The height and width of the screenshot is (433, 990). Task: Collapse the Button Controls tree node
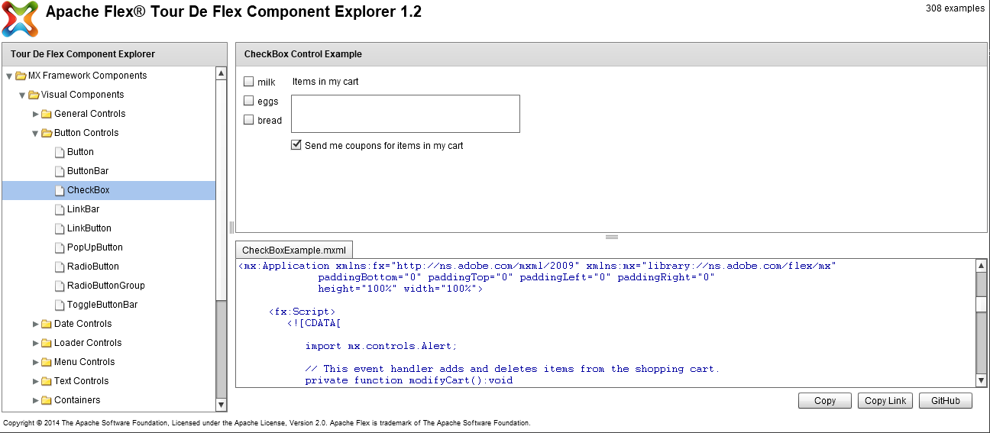tap(35, 133)
